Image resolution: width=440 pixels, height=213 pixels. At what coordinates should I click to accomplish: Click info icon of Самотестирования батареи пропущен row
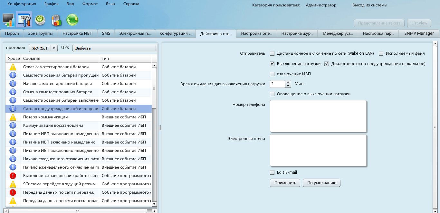(13, 75)
